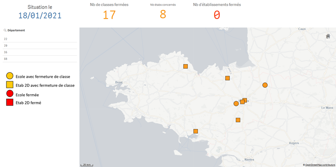Click the 18/01/2021 situation date
The image size is (336, 167).
coord(40,15)
